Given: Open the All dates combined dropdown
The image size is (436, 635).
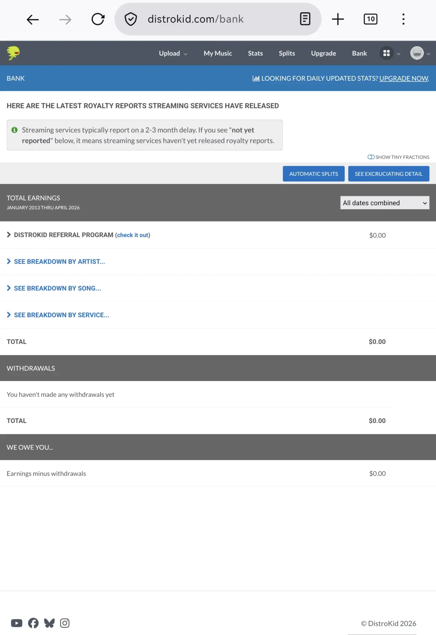Looking at the screenshot, I should [385, 203].
